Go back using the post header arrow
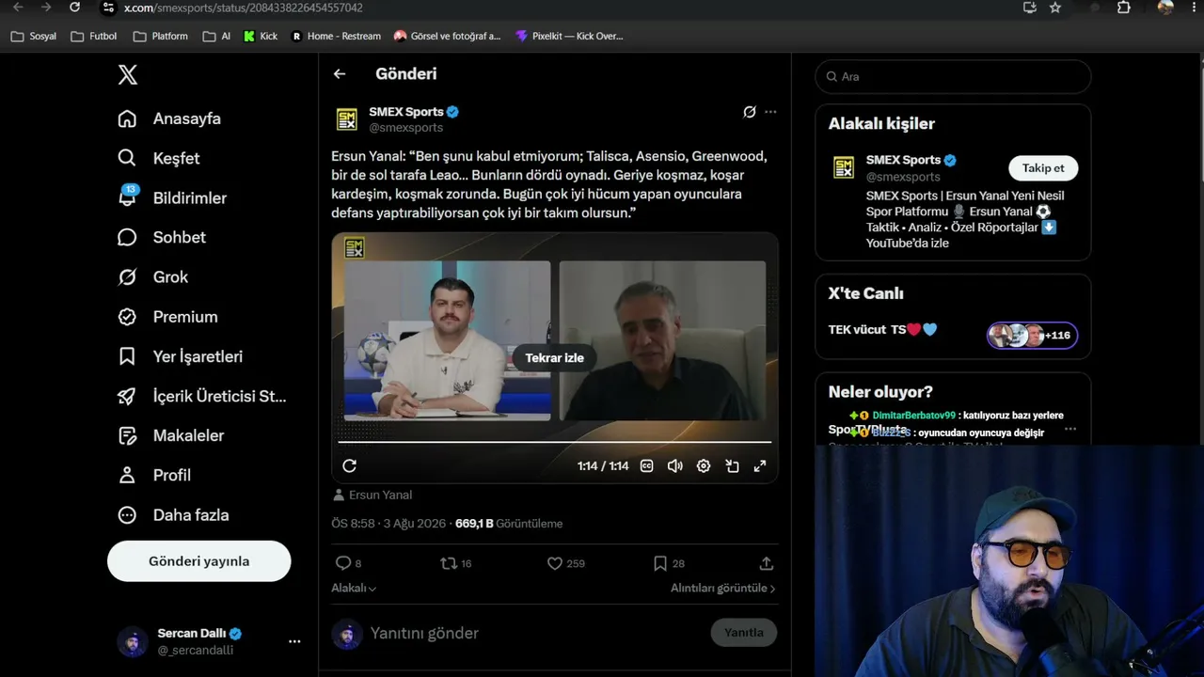This screenshot has height=677, width=1204. 340,74
